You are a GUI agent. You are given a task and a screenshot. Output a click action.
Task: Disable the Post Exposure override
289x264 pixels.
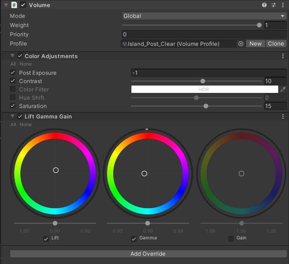pos(13,73)
